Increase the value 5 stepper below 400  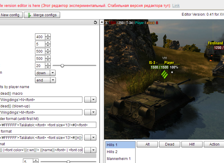pyautogui.click(x=48, y=42)
